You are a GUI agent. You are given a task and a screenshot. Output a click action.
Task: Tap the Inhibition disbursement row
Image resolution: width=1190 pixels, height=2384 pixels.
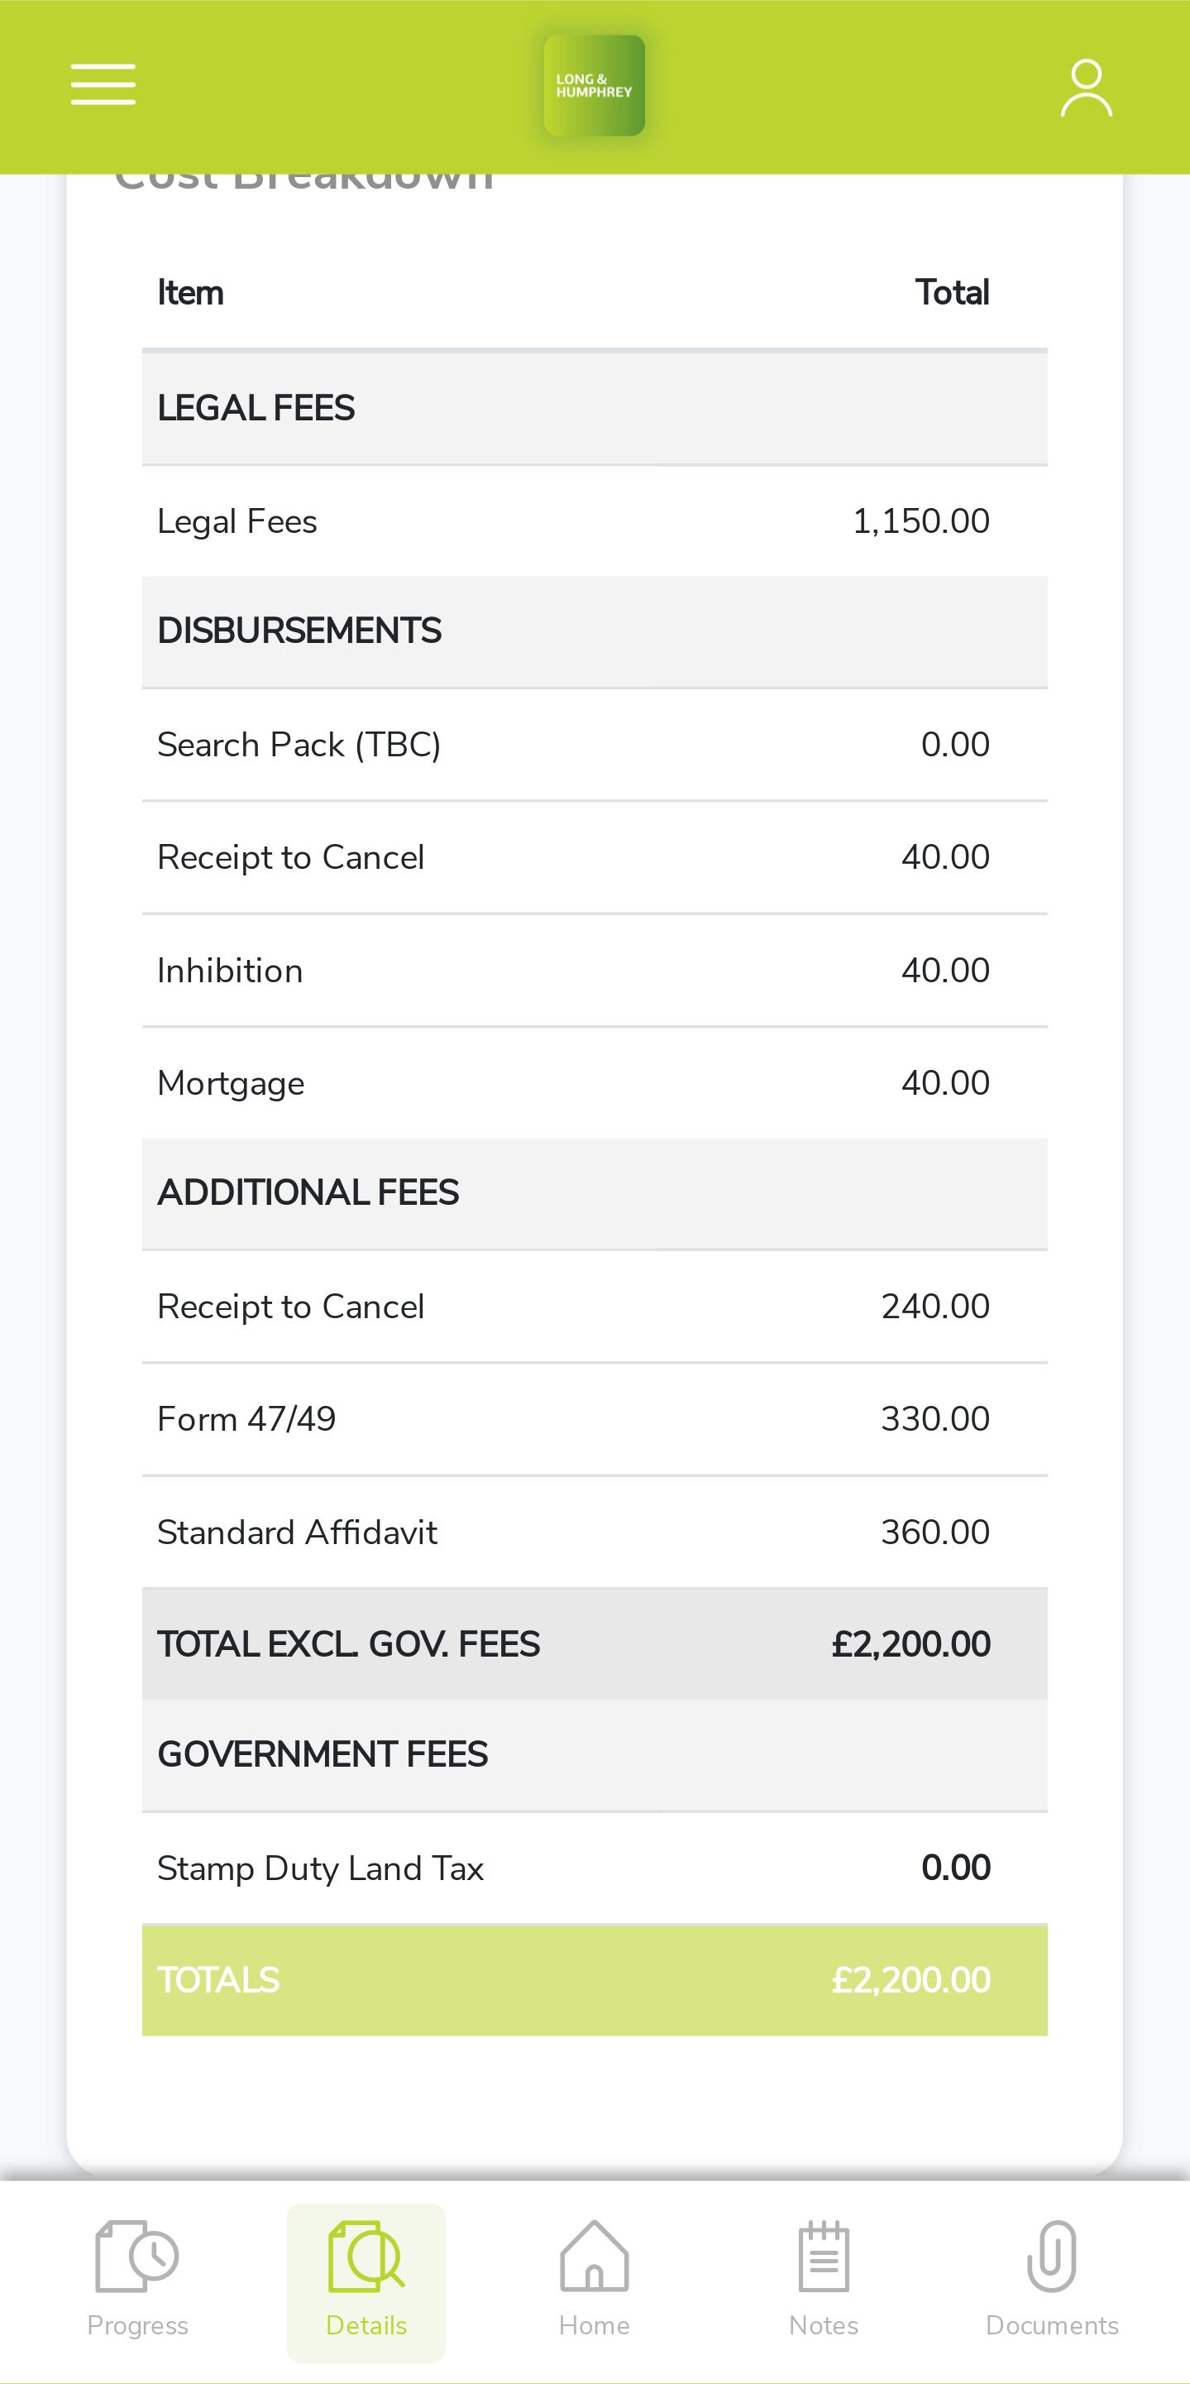click(x=595, y=971)
